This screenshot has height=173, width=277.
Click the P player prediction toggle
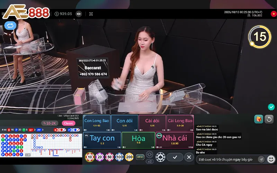tap(74, 130)
